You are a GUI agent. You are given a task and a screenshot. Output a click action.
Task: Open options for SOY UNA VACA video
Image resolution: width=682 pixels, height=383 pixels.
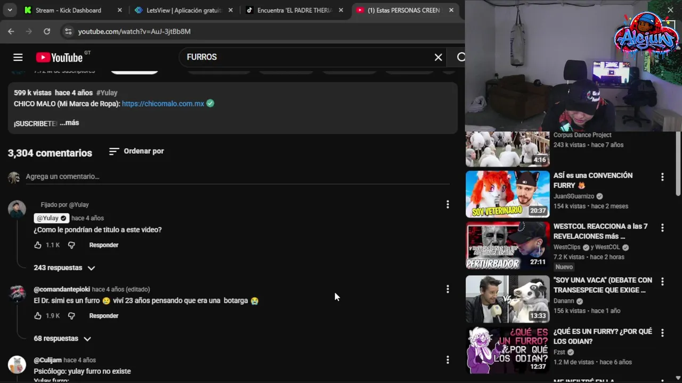click(x=662, y=281)
